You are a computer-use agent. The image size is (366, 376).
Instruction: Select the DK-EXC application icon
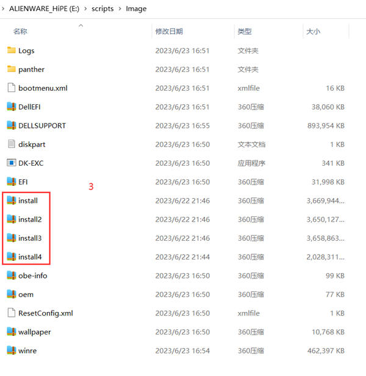tap(11, 163)
